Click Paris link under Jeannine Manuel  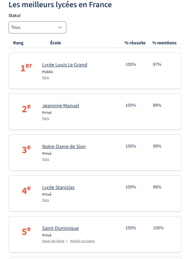coord(46,119)
